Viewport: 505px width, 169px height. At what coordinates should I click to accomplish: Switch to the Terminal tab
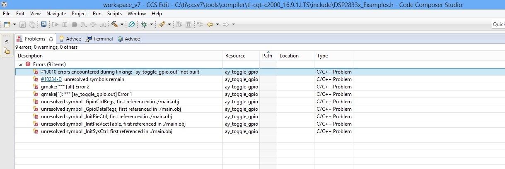99,39
